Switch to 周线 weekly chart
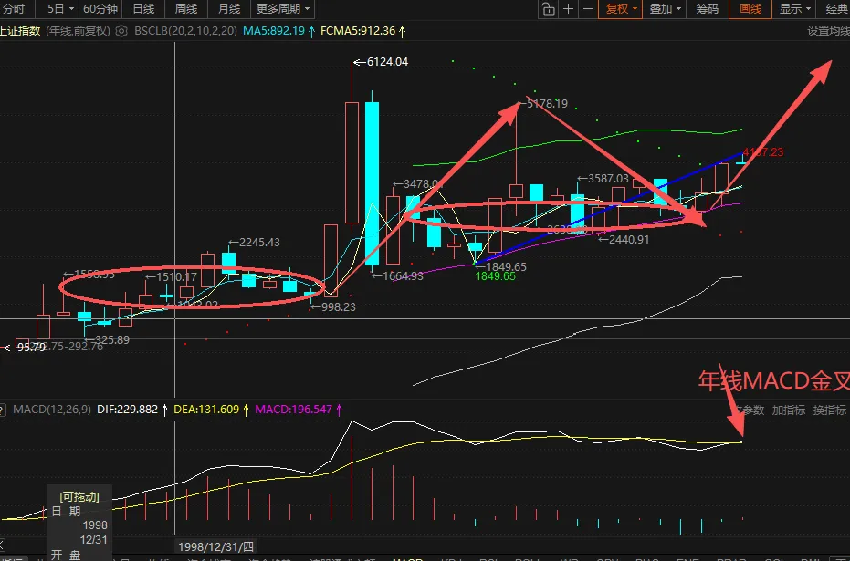The height and width of the screenshot is (561, 850). (186, 9)
